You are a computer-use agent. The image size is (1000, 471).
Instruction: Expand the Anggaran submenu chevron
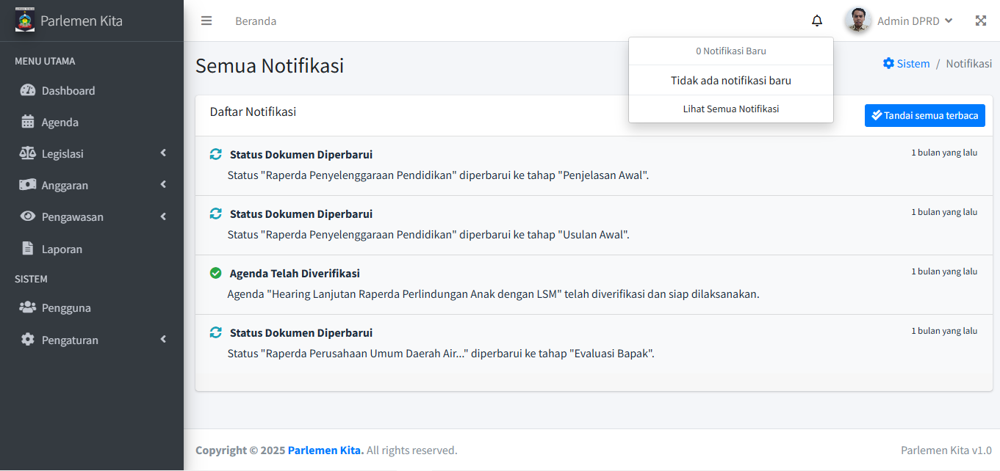(x=163, y=185)
